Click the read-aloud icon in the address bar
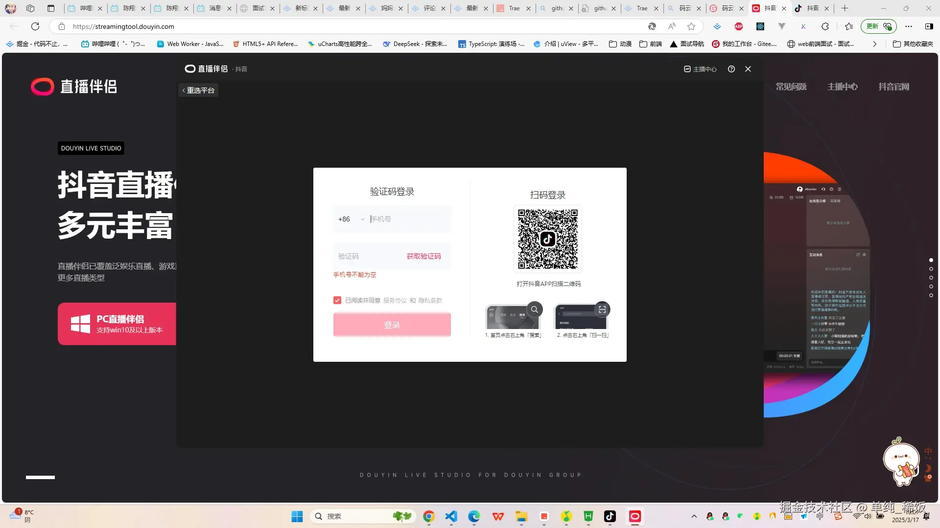The height and width of the screenshot is (528, 940). point(671,26)
